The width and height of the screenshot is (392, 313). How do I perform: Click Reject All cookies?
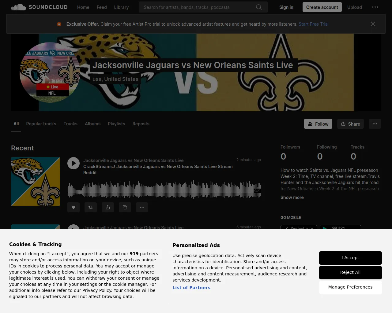pos(350,272)
